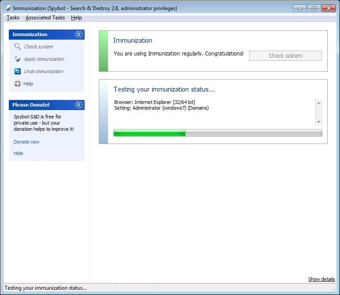This screenshot has width=340, height=295.
Task: Select Undo immunization in the sidebar
Action: click(43, 71)
